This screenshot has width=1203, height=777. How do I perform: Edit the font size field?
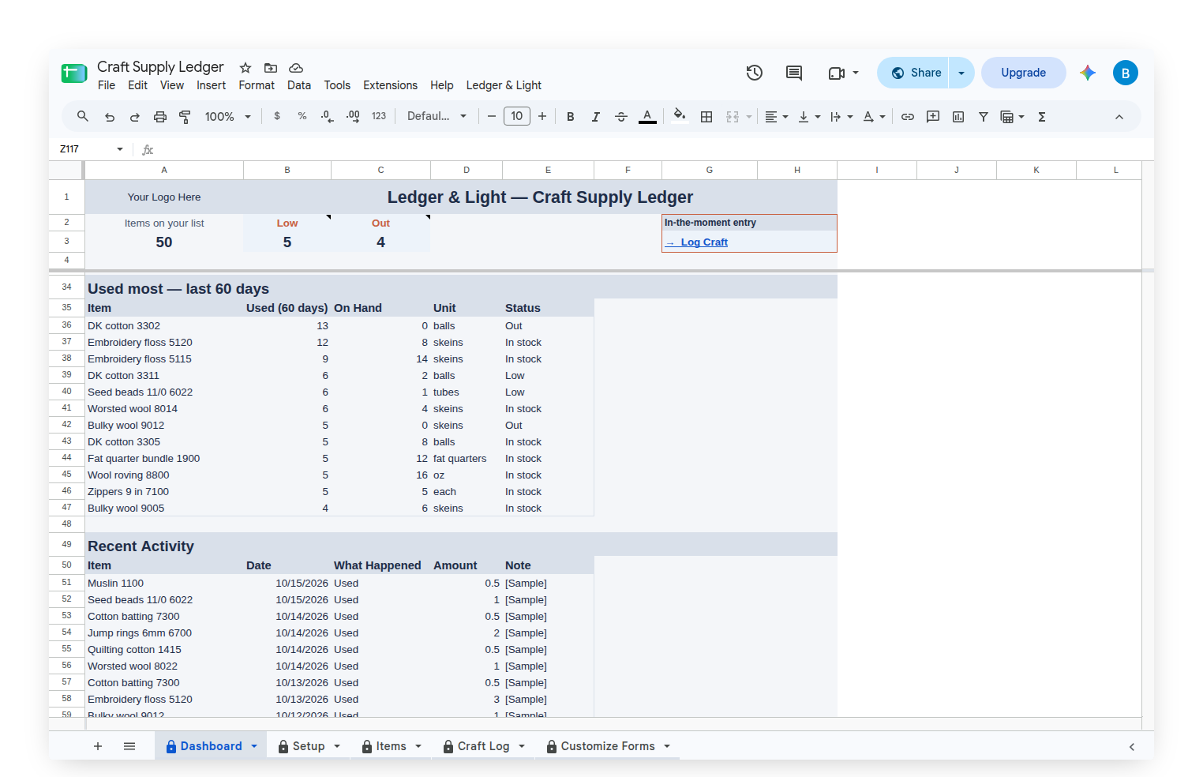tap(517, 116)
